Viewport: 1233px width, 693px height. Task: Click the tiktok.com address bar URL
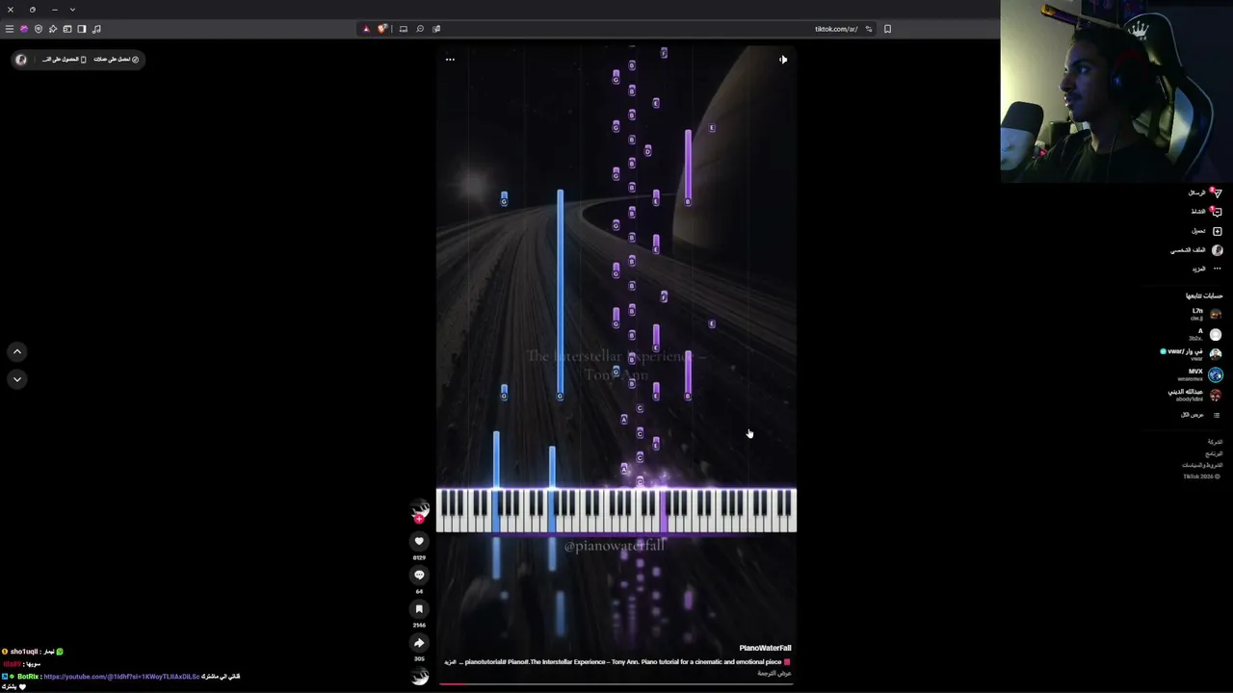pos(836,29)
